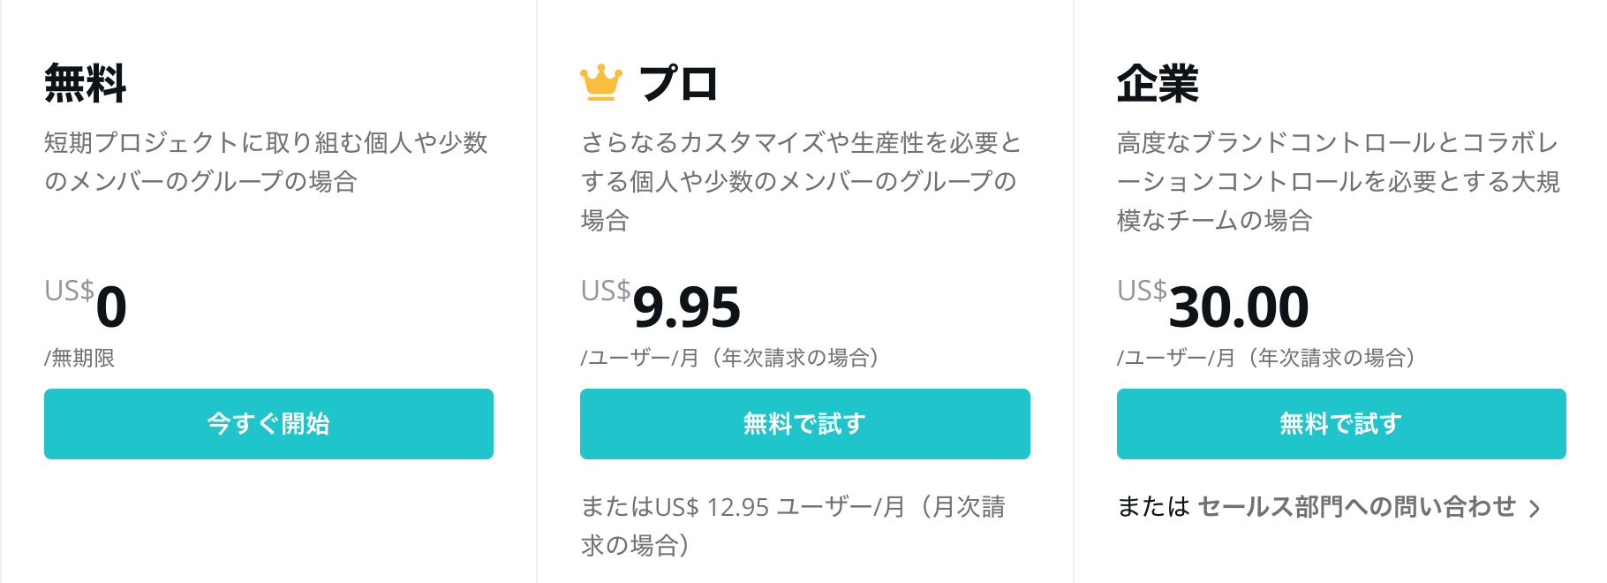1607x583 pixels.
Task: Select the プロ plan heading
Action: (678, 84)
